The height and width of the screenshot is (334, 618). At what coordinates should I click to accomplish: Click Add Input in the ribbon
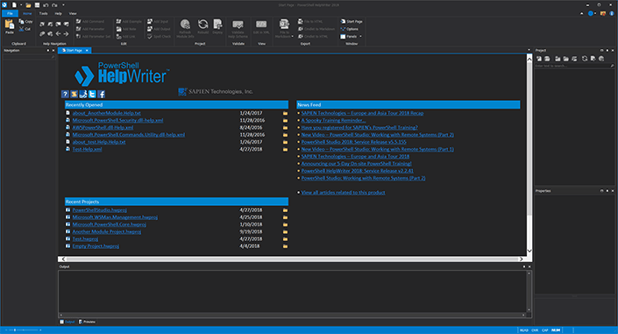[158, 21]
